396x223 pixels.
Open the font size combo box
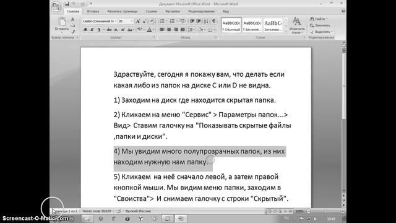point(126,21)
